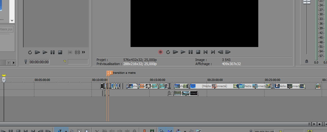This screenshot has width=327, height=132.
Task: Click the display size value '409x307x32'
Action: click(x=231, y=64)
